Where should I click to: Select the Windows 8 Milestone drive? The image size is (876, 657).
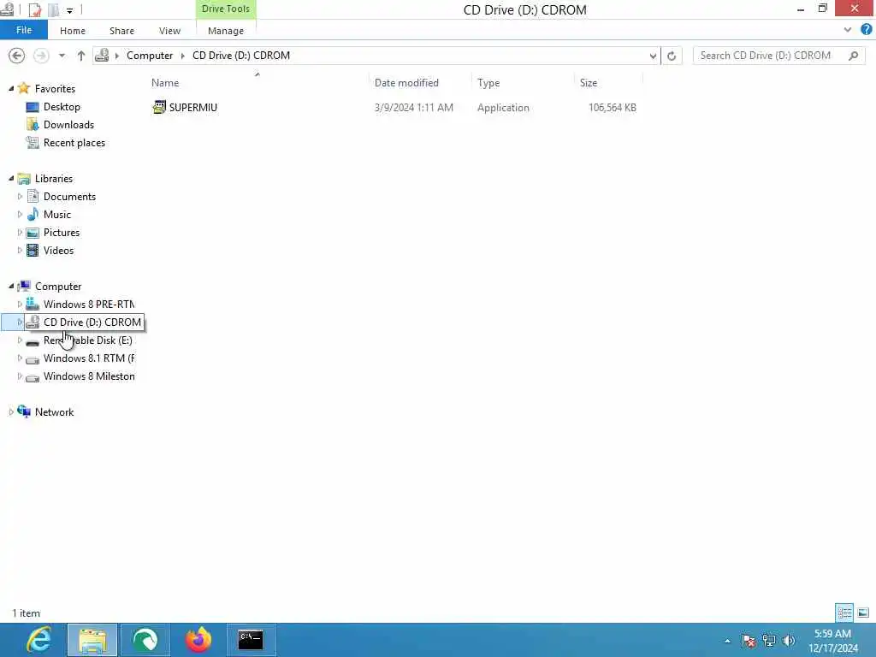point(89,376)
